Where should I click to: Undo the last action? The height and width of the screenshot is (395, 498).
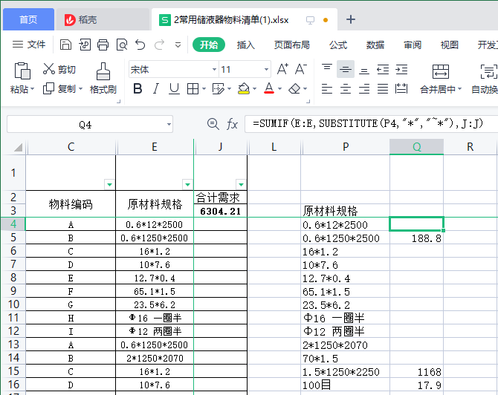click(x=140, y=45)
